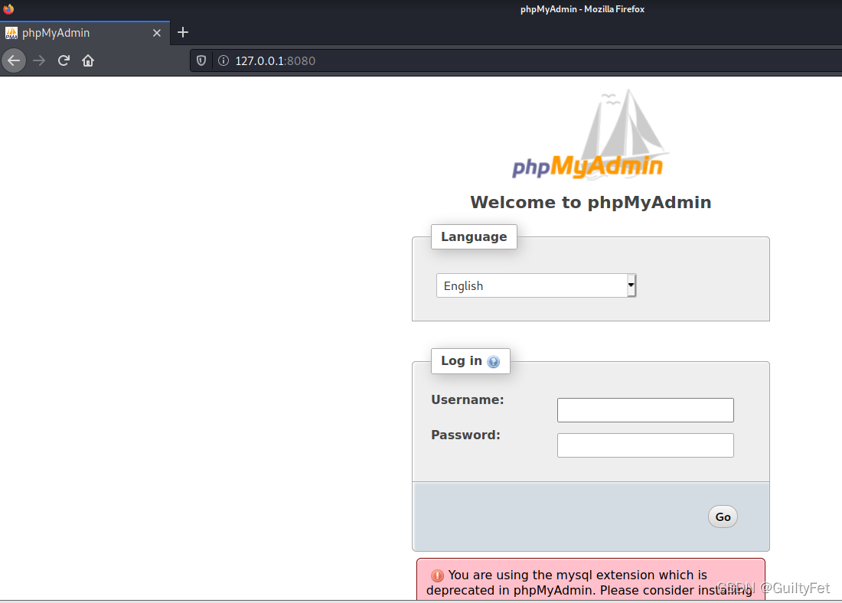Open a new tab with plus icon

tap(183, 32)
